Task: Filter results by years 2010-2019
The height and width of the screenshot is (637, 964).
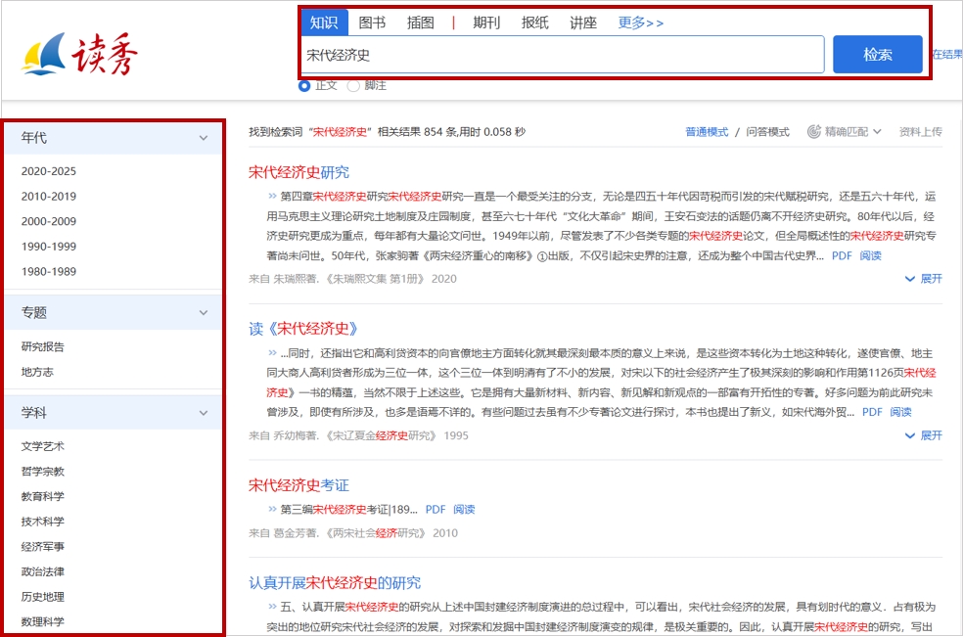Action: click(49, 197)
